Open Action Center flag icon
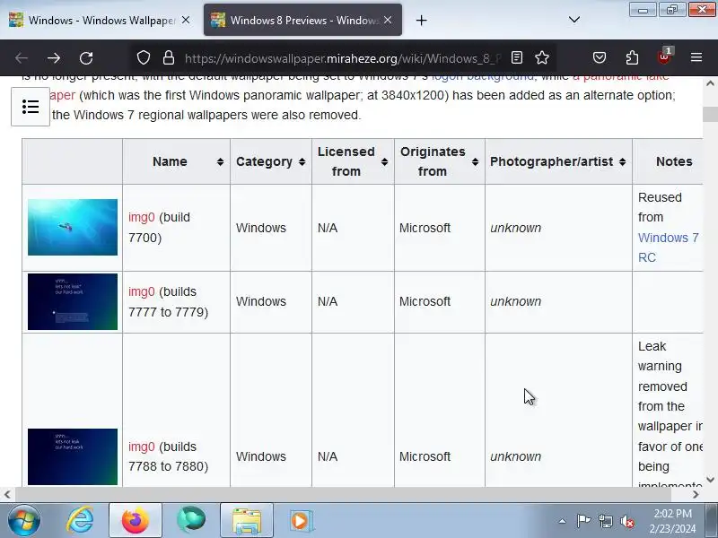This screenshot has width=718, height=538. pos(583,521)
